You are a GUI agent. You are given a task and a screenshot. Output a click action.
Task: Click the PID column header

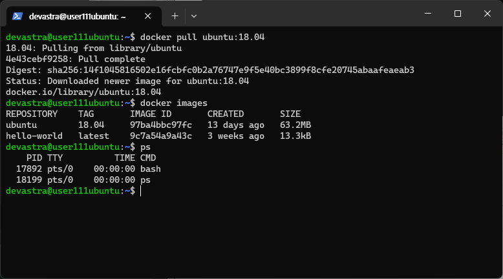pyautogui.click(x=34, y=158)
